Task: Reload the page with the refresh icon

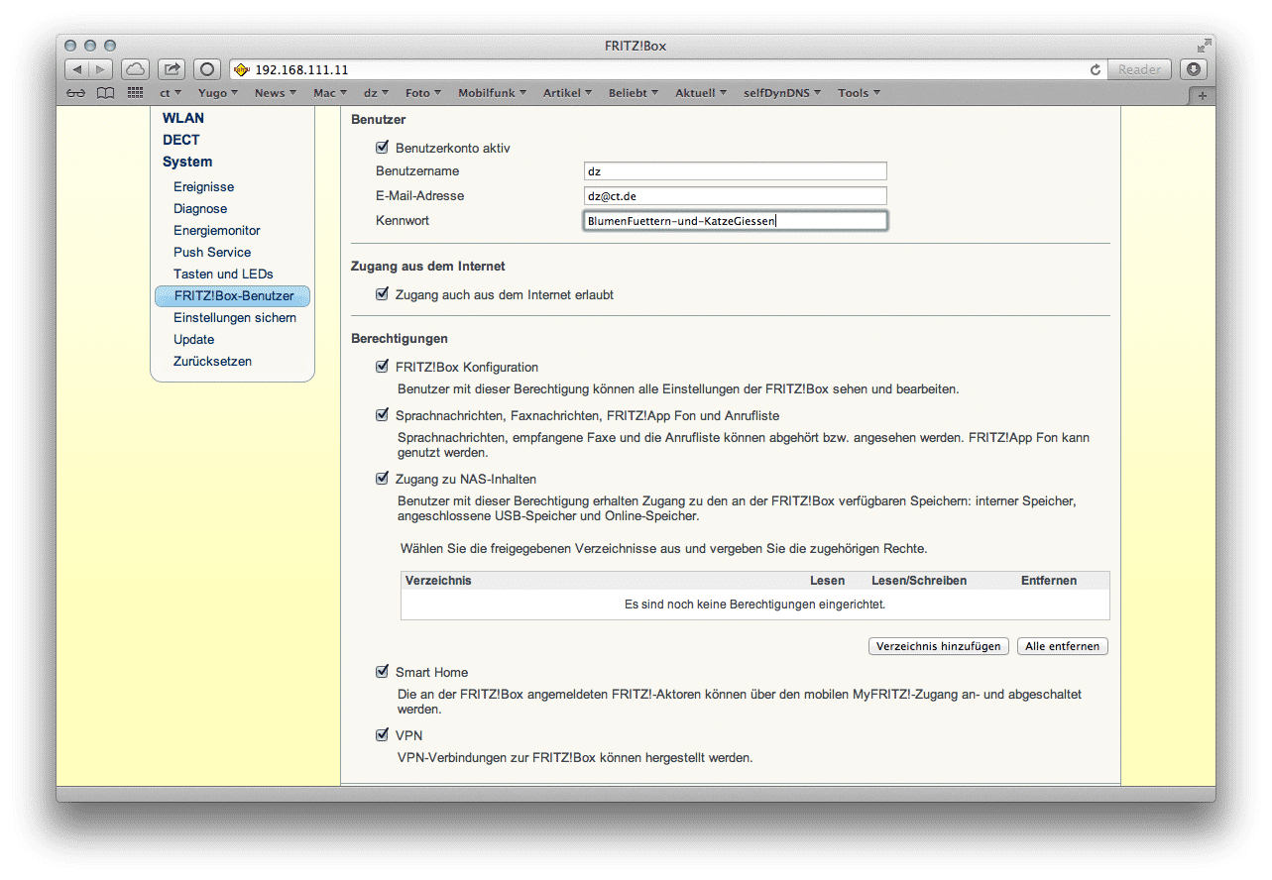Action: 1095,69
